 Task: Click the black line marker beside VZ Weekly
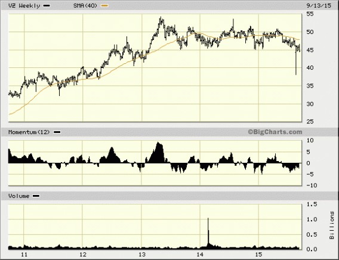[x=47, y=6]
